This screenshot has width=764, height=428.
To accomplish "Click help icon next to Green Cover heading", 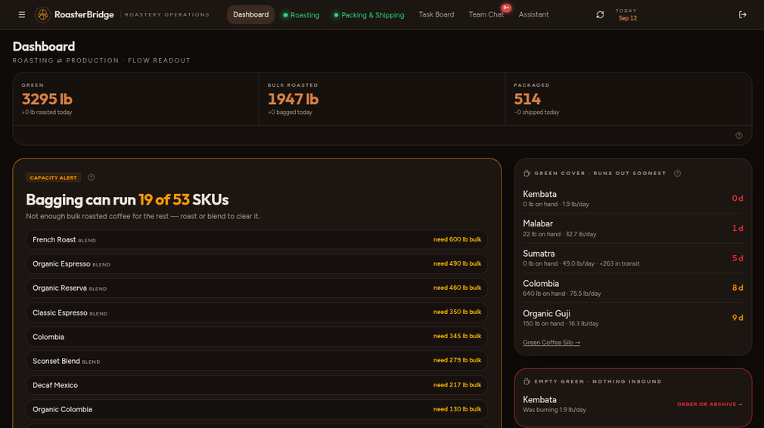I will tap(677, 173).
